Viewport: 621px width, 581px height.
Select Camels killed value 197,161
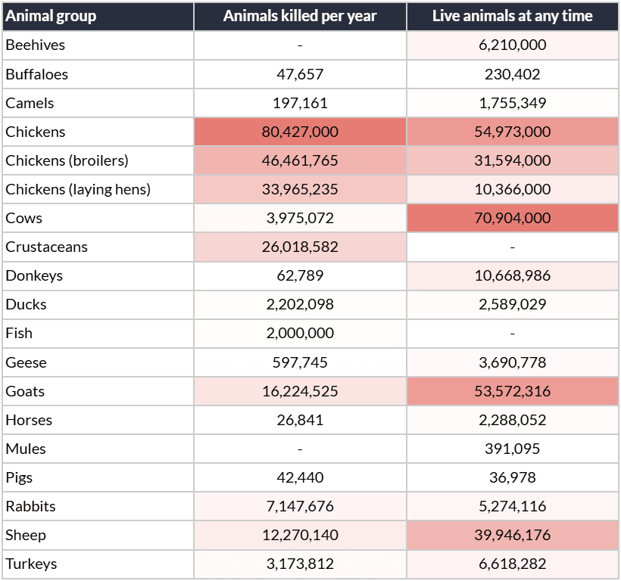(x=300, y=103)
